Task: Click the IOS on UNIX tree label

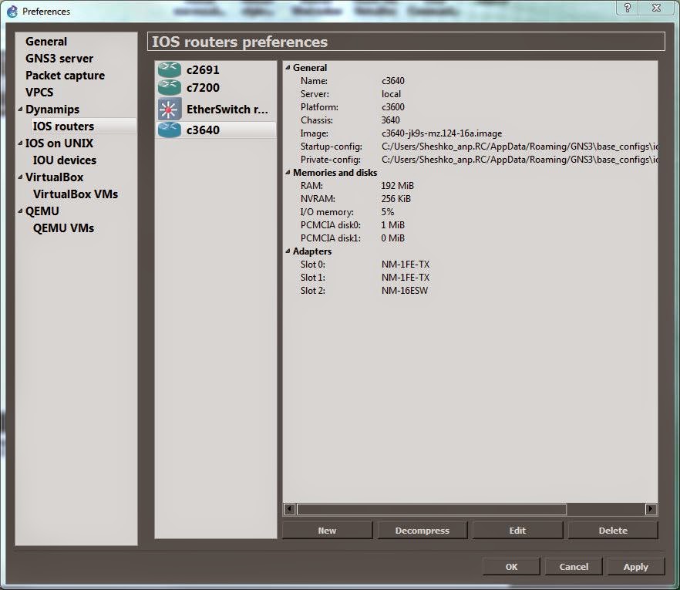Action: pyautogui.click(x=59, y=143)
